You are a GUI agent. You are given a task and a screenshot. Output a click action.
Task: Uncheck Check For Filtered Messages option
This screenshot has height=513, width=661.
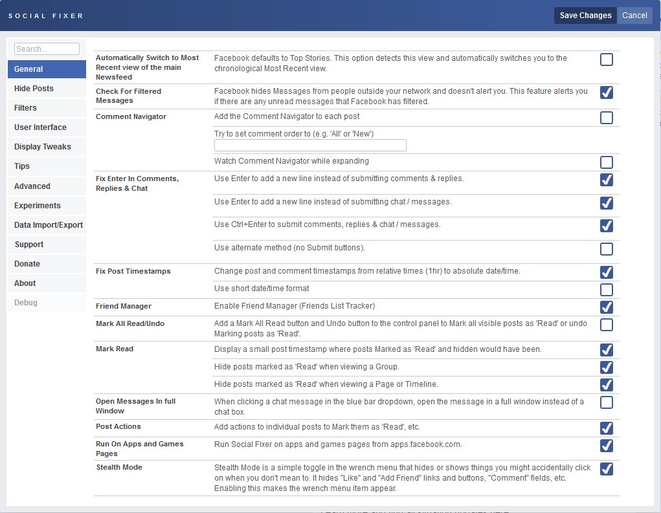pos(606,93)
